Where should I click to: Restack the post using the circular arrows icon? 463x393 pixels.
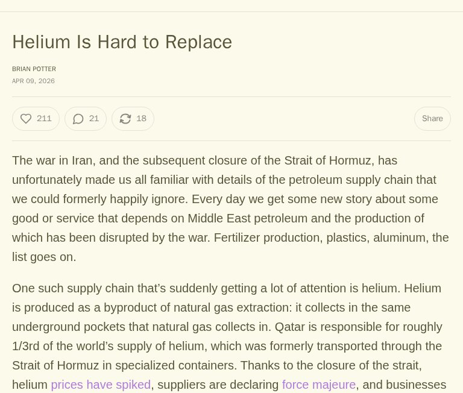tap(125, 119)
